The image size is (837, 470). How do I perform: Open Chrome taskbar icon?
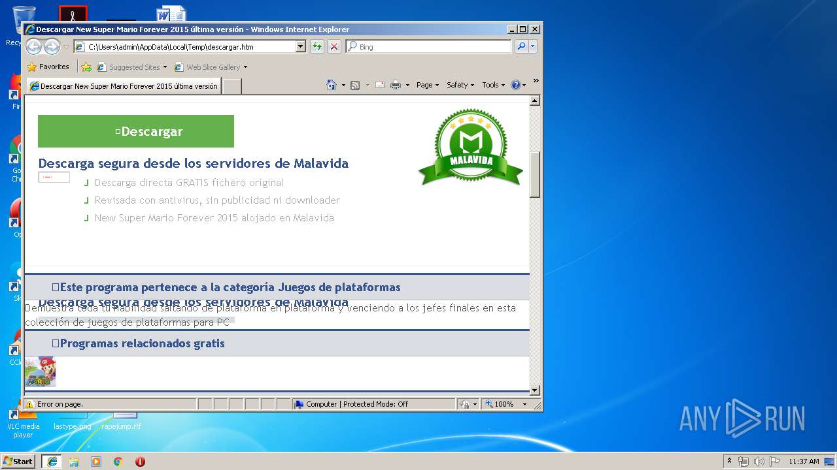(x=118, y=462)
